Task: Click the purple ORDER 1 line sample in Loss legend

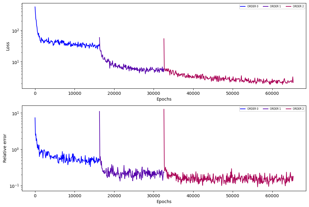Action: coord(265,6)
